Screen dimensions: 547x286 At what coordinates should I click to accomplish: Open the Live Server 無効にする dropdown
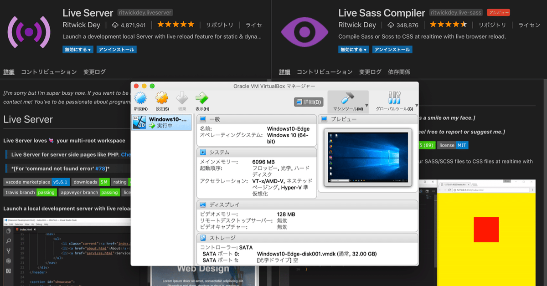tap(77, 50)
